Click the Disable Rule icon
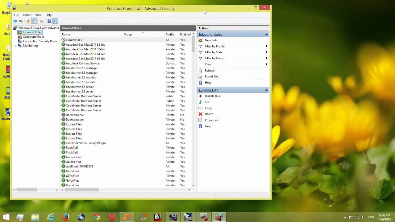Screen dimensions: 395x222 (201, 96)
